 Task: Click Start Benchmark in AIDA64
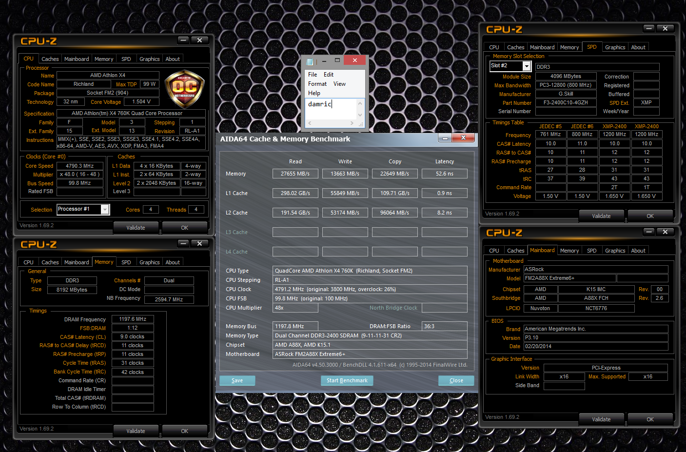(347, 380)
